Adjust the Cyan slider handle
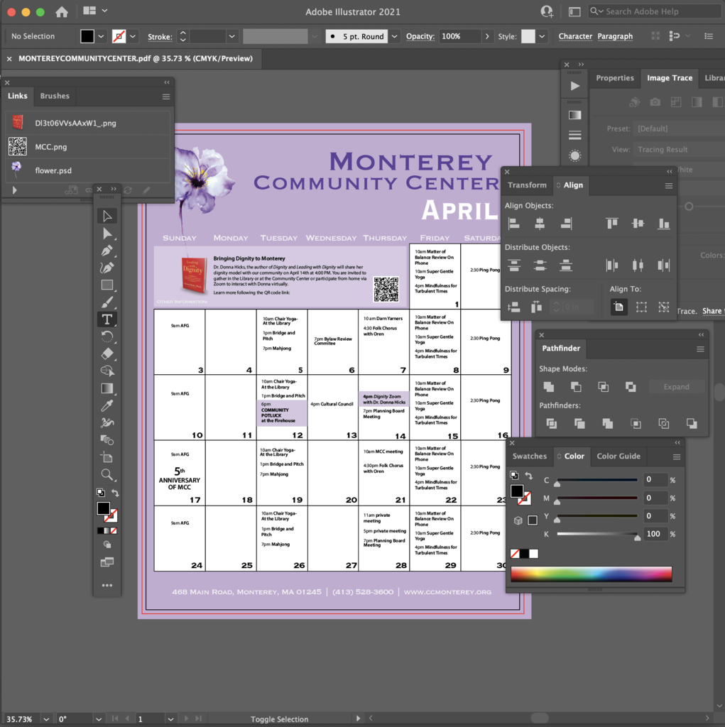The image size is (725, 727). [x=557, y=483]
